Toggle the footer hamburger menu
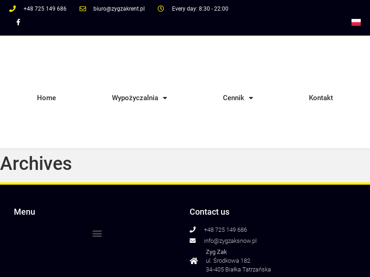 click(x=97, y=234)
